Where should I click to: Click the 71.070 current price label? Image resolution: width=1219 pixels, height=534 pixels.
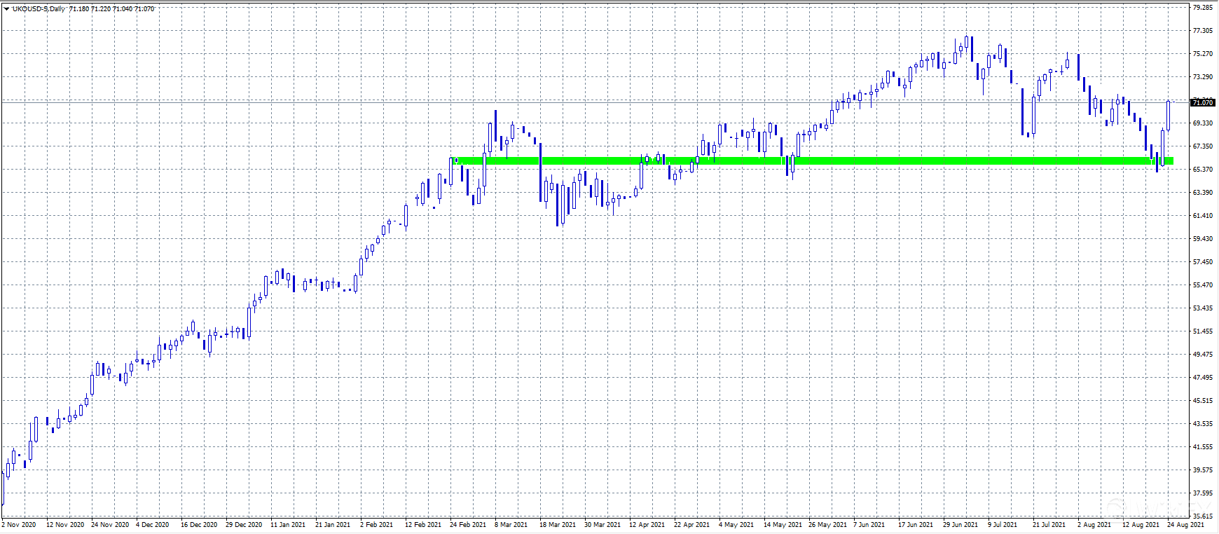point(1202,103)
